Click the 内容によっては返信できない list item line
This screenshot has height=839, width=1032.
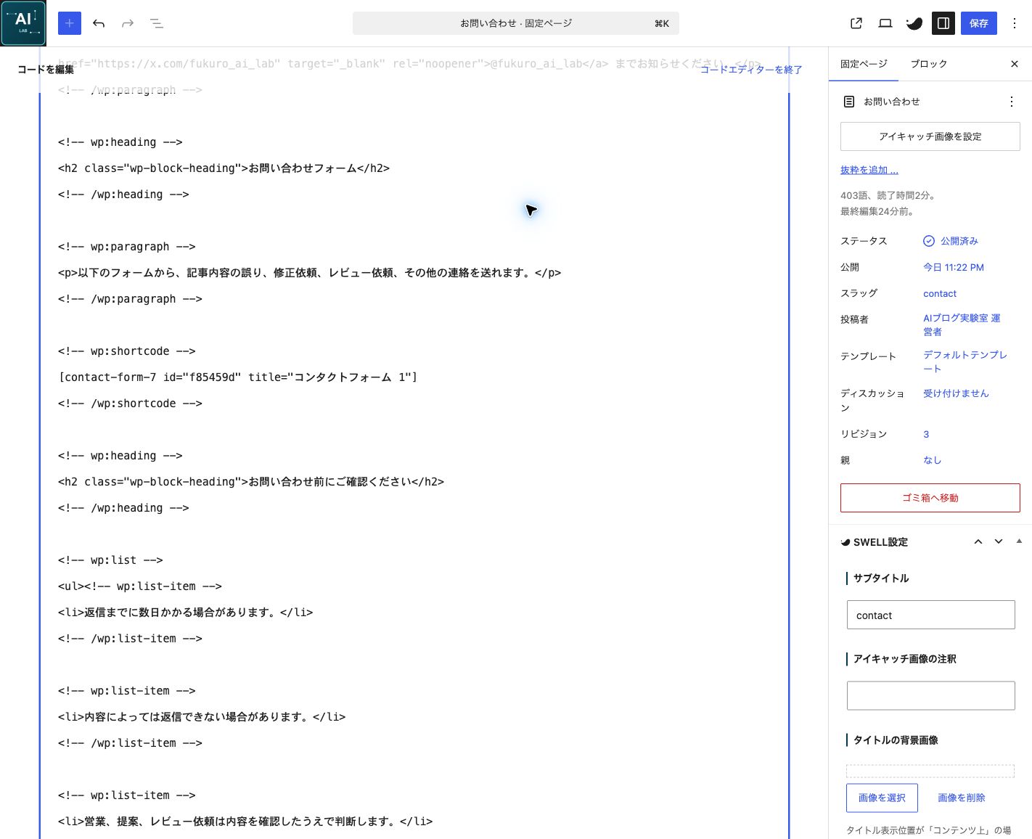tap(202, 717)
